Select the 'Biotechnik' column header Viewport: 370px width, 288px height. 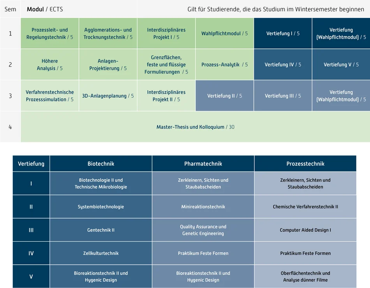(x=101, y=164)
